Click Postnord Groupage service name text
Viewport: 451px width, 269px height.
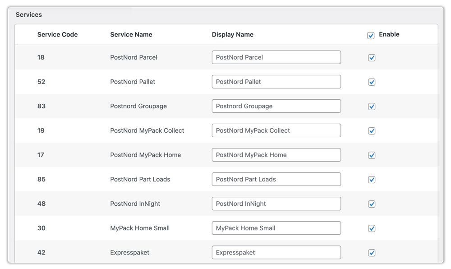(138, 106)
